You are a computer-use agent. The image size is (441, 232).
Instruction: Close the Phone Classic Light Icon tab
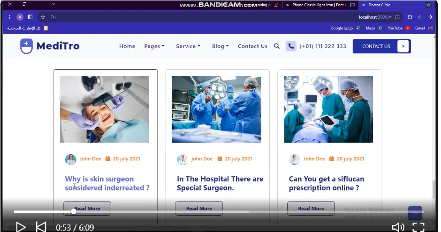click(x=287, y=5)
